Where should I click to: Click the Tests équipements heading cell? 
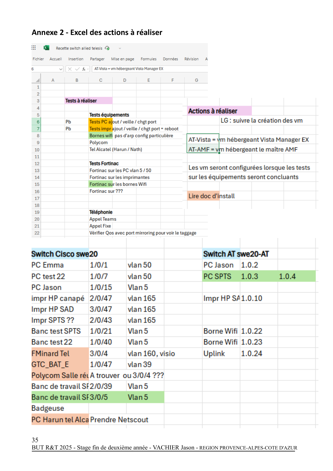pos(109,115)
